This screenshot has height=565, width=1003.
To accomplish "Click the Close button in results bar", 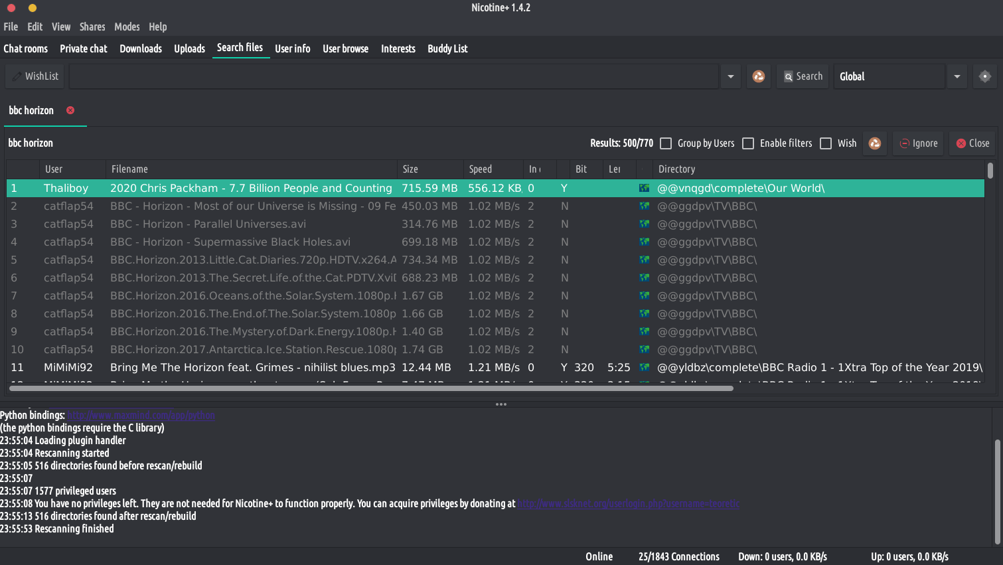I will (972, 143).
